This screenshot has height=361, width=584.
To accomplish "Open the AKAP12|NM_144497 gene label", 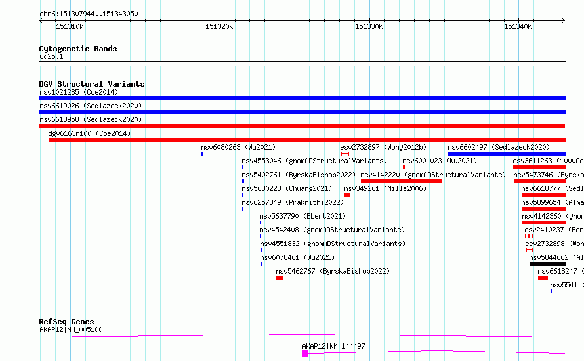I will click(x=334, y=346).
